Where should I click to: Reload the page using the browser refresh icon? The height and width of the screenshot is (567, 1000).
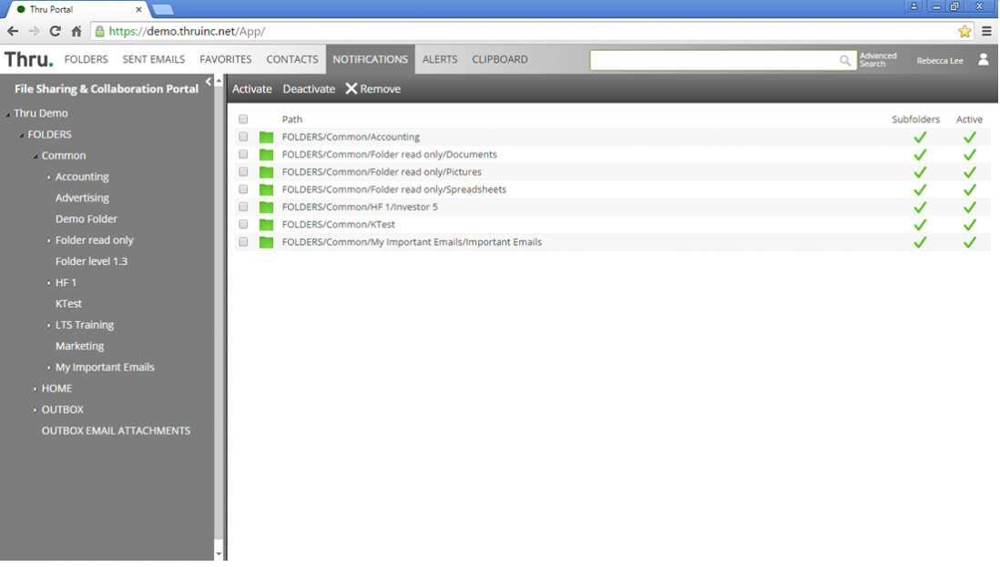55,31
